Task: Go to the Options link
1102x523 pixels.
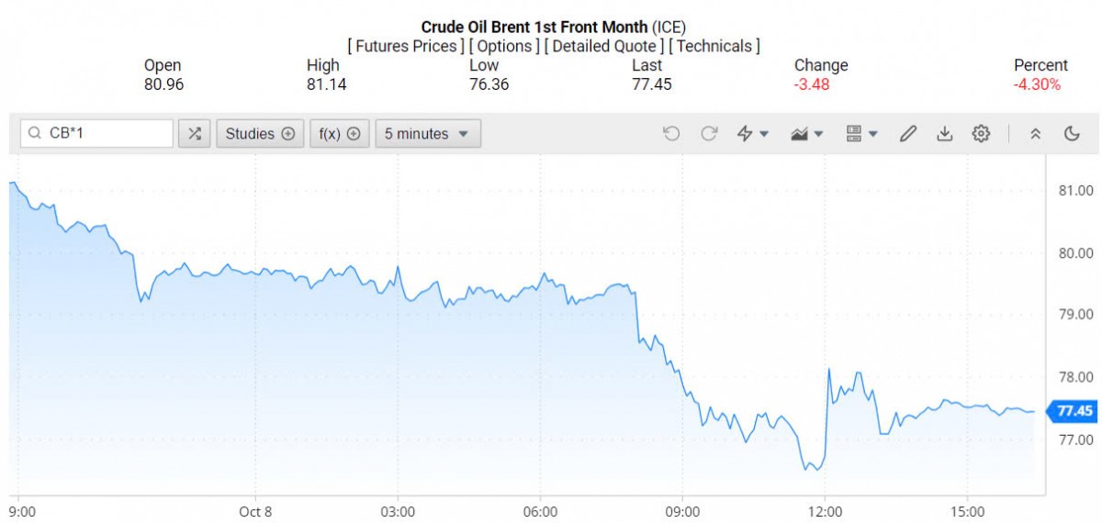Action: point(504,46)
